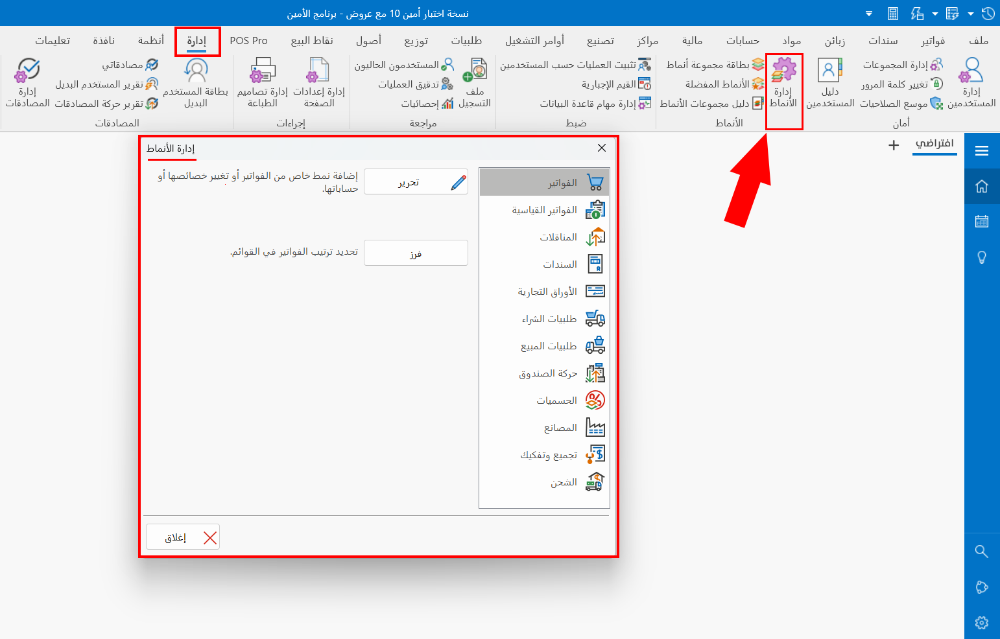Screen dimensions: 1000x639
Task: Open دليل مجموعات الأنماط
Action: [712, 104]
